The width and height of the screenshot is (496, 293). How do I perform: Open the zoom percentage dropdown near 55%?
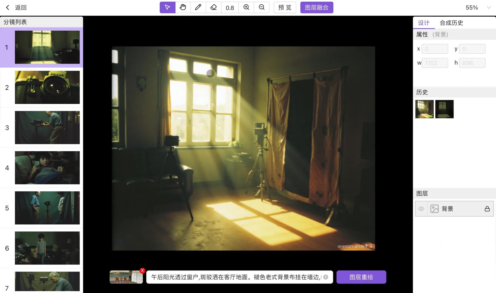point(488,7)
